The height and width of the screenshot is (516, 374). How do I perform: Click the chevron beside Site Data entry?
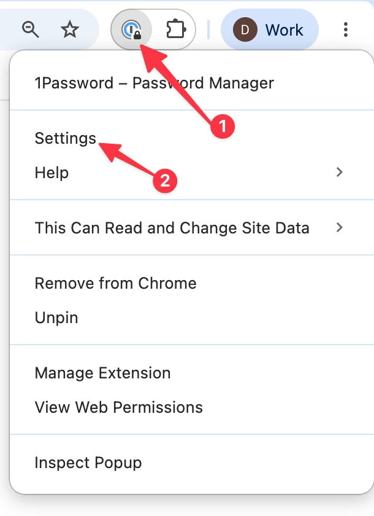340,227
